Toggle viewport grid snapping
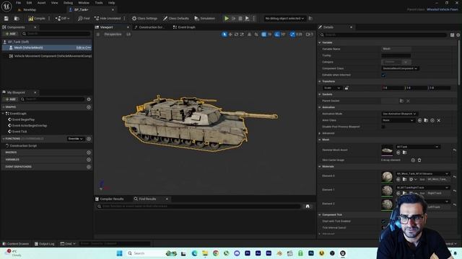This screenshot has width=462, height=259. 263,35
